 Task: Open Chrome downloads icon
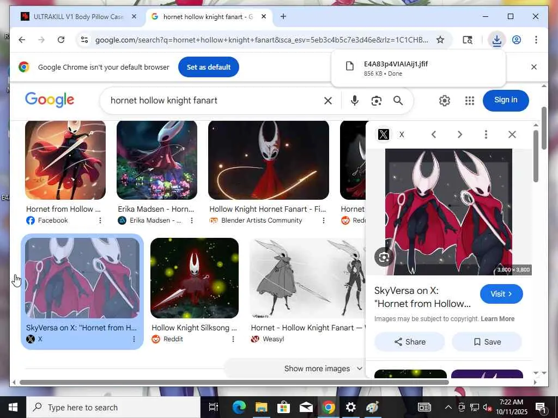pos(497,40)
